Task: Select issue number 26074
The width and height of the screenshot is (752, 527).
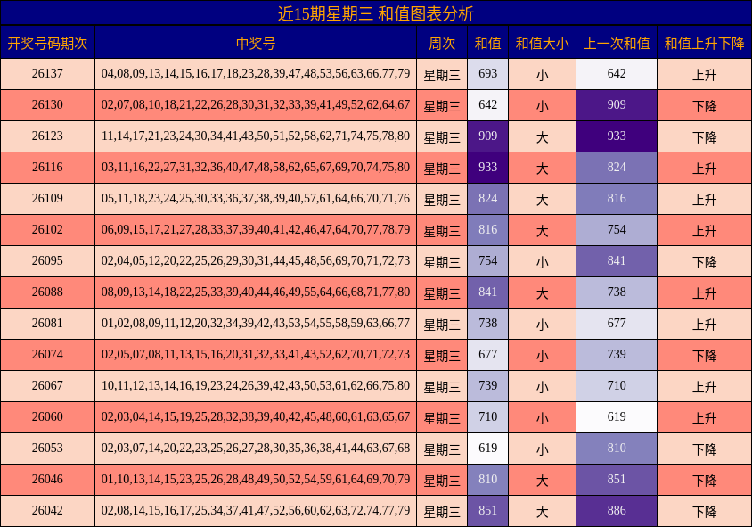Action: [47, 354]
